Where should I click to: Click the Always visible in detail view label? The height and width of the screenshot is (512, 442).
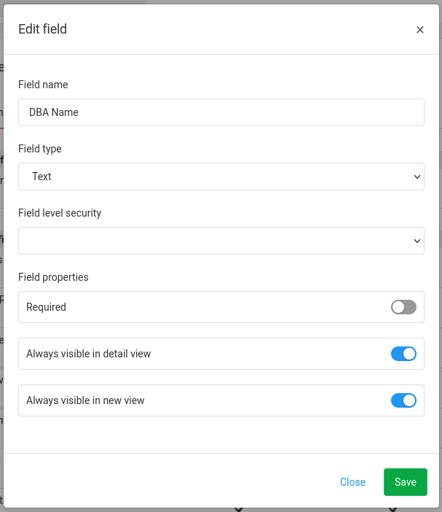click(x=88, y=354)
